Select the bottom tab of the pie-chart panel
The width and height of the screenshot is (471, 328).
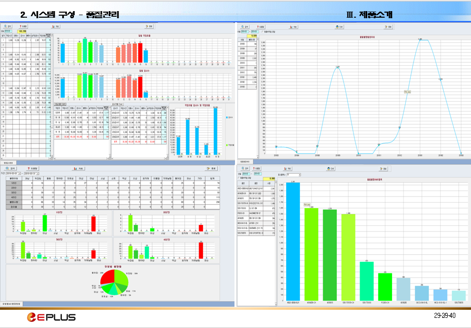click(x=12, y=304)
